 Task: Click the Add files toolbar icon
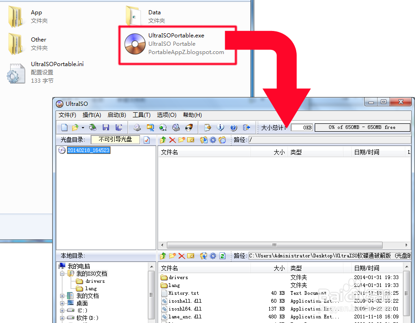pos(207,128)
